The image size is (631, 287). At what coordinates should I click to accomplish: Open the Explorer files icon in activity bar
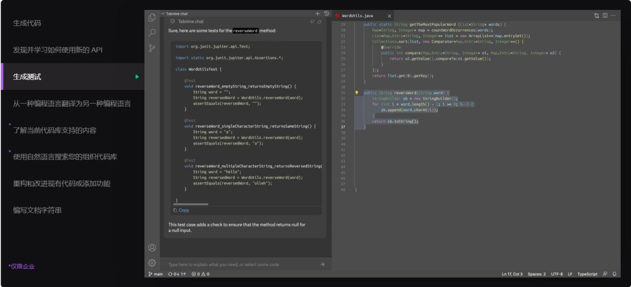tap(152, 17)
